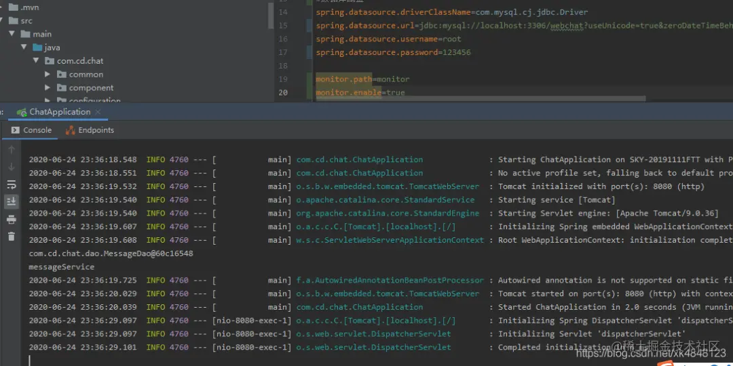This screenshot has width=733, height=366.
Task: Click 'No active profile set' log message
Action: click(x=615, y=174)
